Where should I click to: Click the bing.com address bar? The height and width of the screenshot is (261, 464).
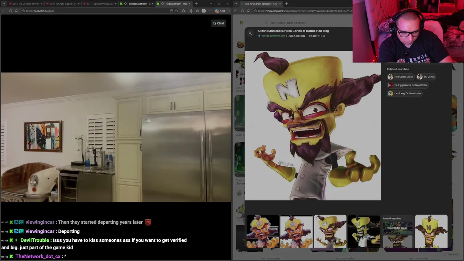303,11
